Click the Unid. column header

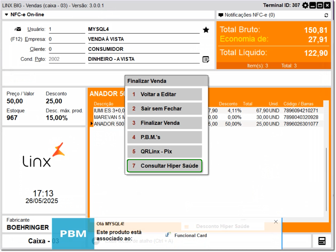click(x=273, y=104)
